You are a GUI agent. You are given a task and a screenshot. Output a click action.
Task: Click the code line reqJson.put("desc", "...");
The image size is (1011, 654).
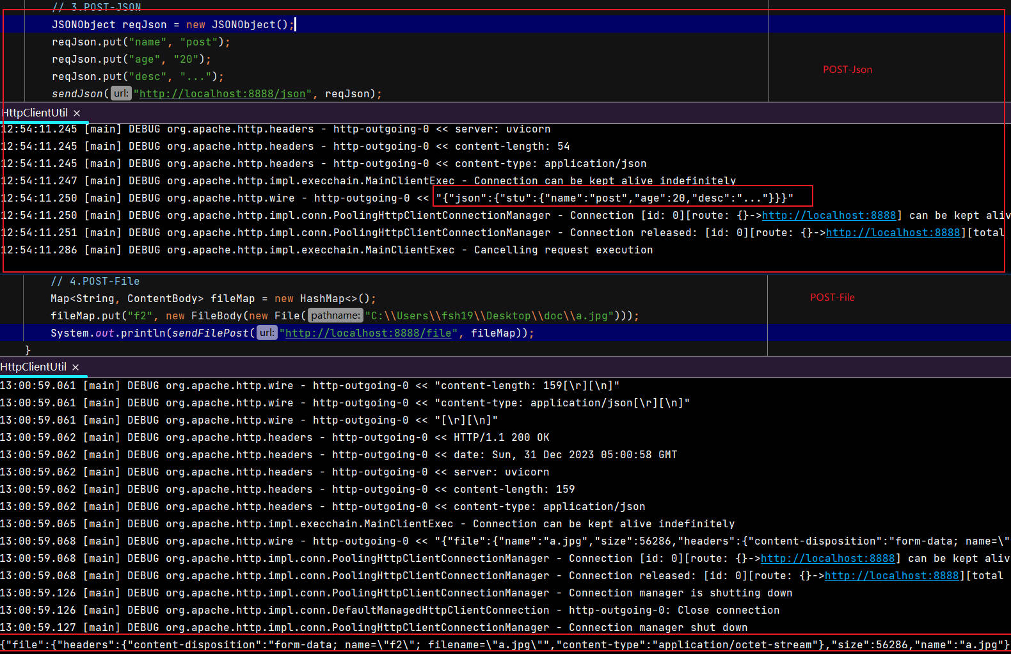point(138,77)
